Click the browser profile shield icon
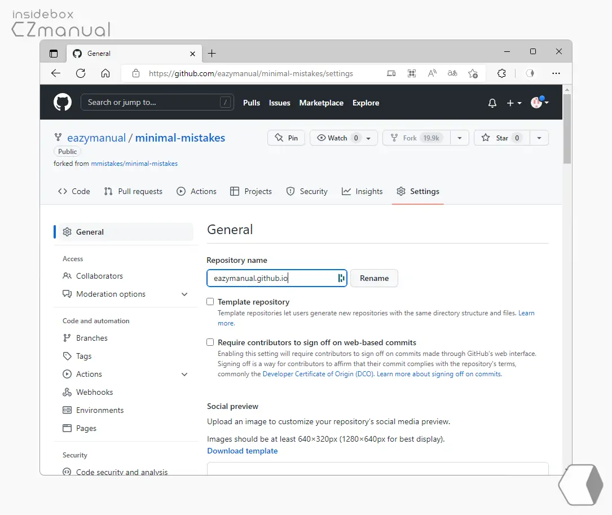This screenshot has height=515, width=612. [530, 73]
